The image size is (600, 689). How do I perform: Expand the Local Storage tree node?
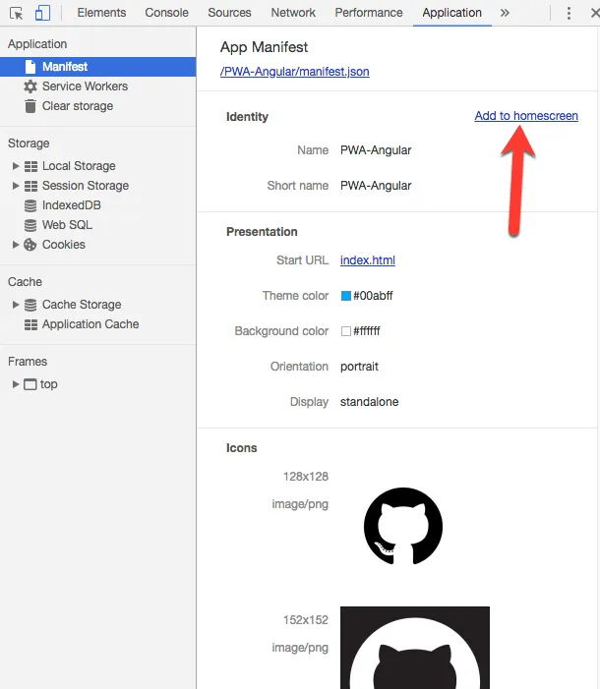16,166
